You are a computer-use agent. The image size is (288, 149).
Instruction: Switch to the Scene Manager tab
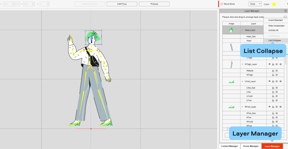[x=251, y=146]
